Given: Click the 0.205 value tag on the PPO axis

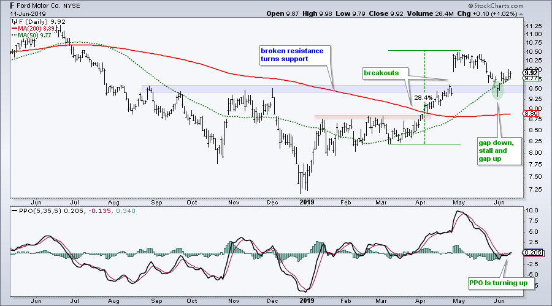Looking at the screenshot, I should coord(532,253).
